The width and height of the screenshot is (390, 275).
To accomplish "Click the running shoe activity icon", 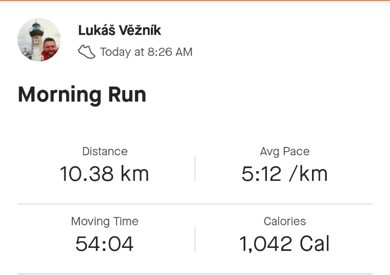I will (x=87, y=52).
